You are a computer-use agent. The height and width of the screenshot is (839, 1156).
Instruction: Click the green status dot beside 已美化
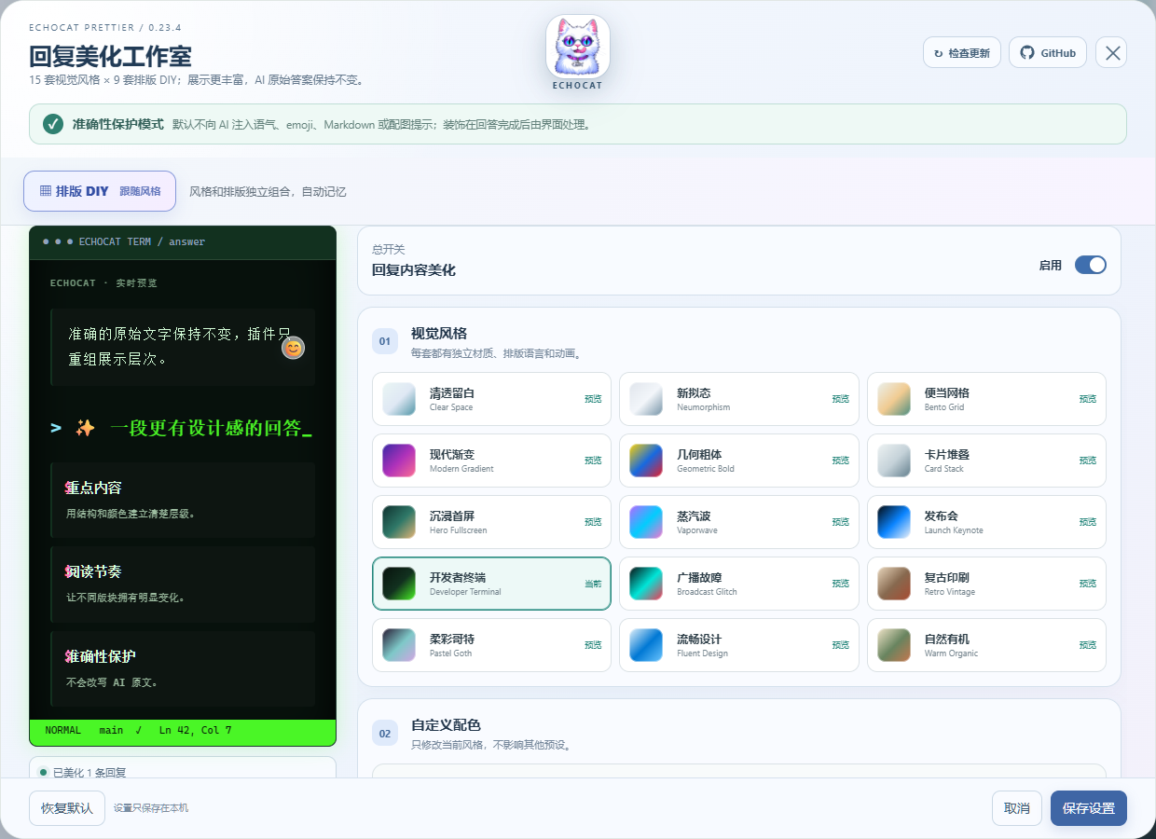43,772
